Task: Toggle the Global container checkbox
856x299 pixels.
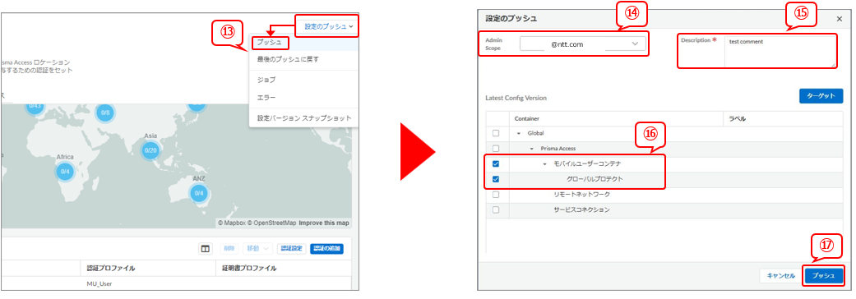Action: pos(496,133)
